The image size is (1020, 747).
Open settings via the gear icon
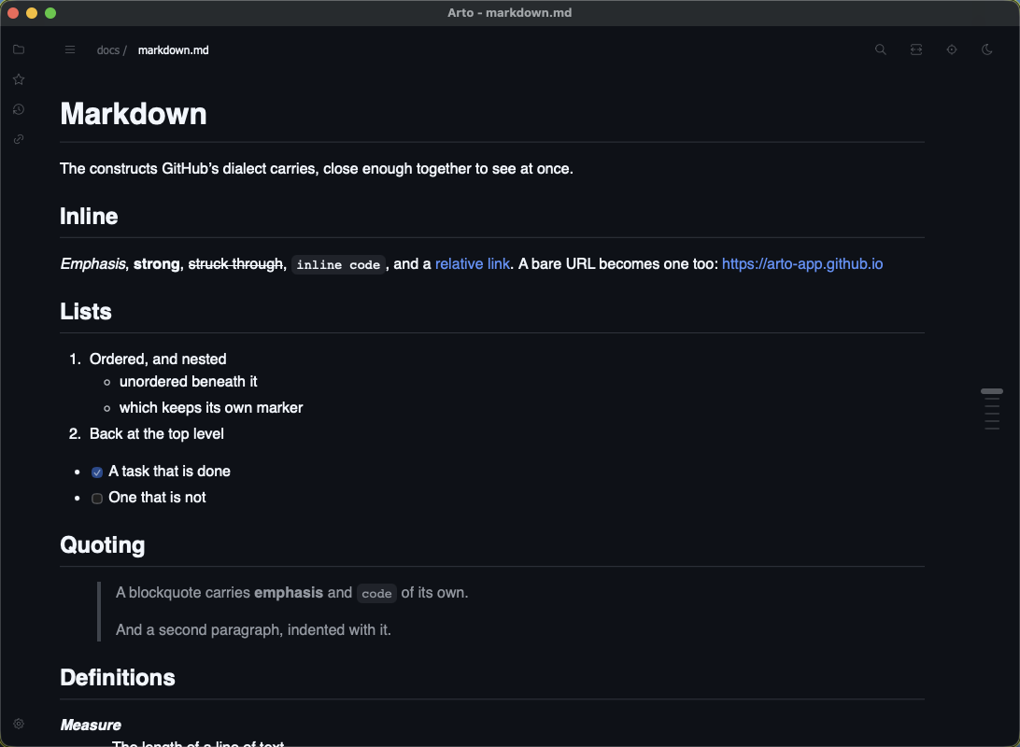pyautogui.click(x=19, y=724)
